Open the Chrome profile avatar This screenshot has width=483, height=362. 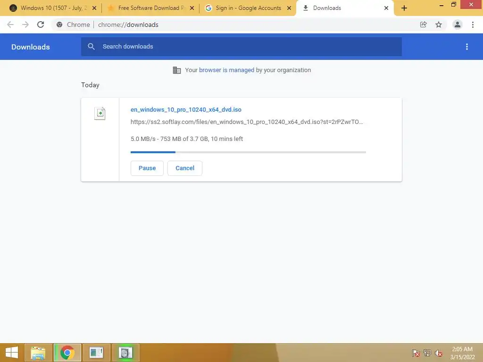pos(458,25)
